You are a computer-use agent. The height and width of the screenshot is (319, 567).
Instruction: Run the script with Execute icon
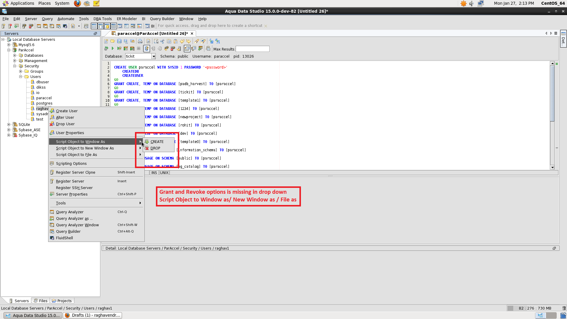coord(106,48)
